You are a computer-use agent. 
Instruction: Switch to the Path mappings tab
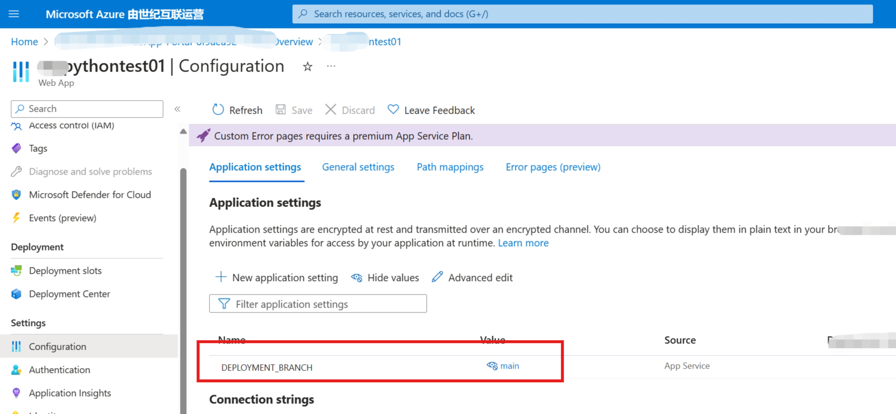[450, 167]
